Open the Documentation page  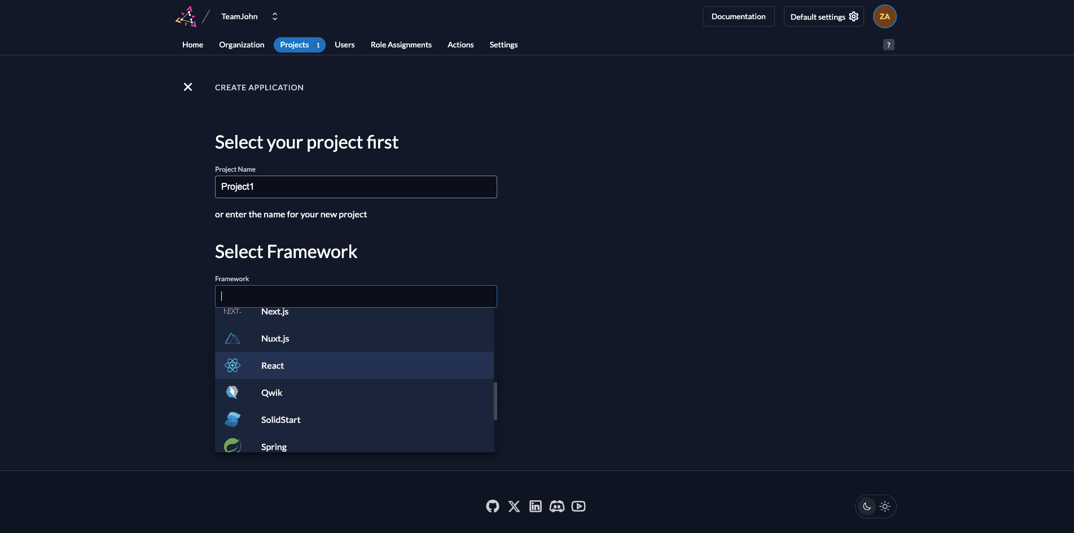[738, 16]
